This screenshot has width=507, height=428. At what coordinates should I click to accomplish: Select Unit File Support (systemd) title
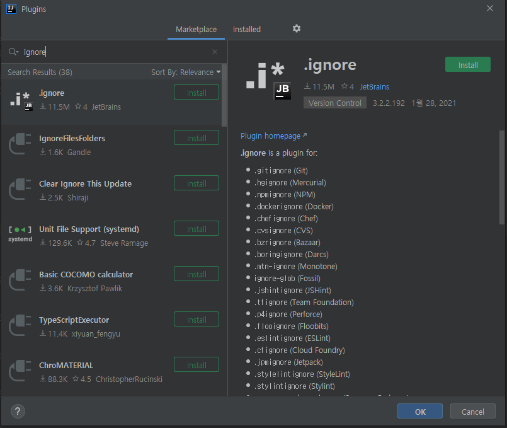89,229
